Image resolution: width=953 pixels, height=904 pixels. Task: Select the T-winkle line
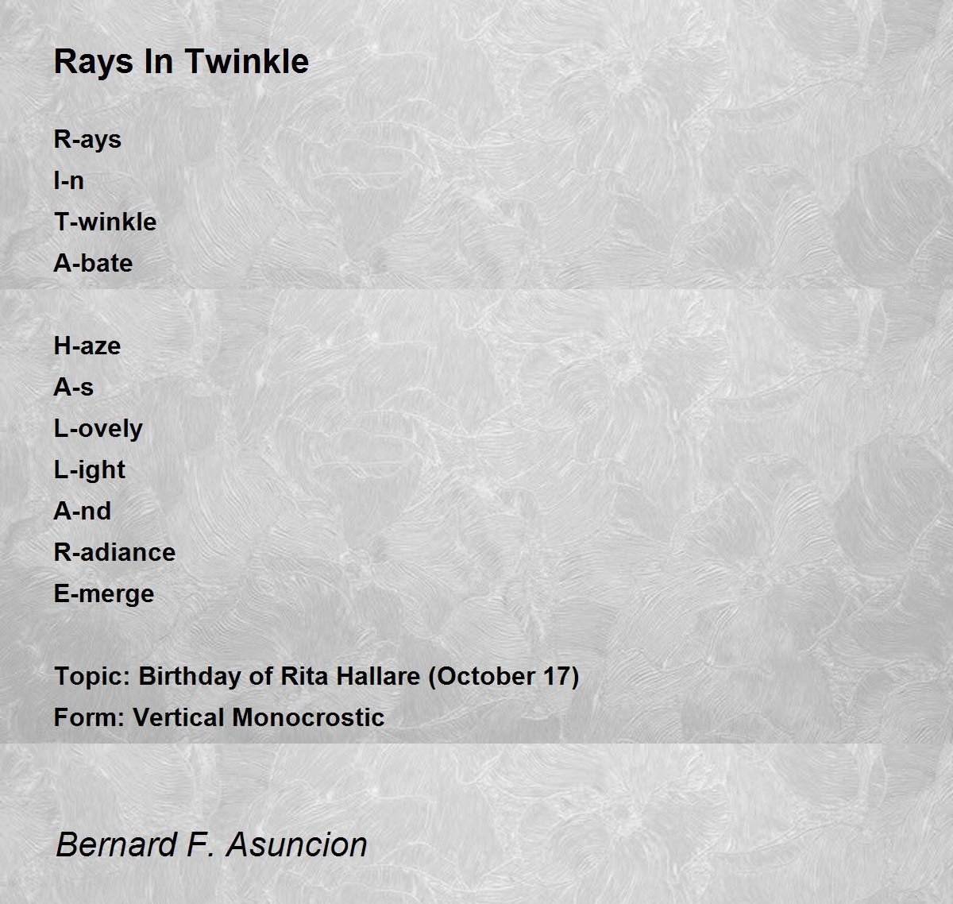coord(105,222)
